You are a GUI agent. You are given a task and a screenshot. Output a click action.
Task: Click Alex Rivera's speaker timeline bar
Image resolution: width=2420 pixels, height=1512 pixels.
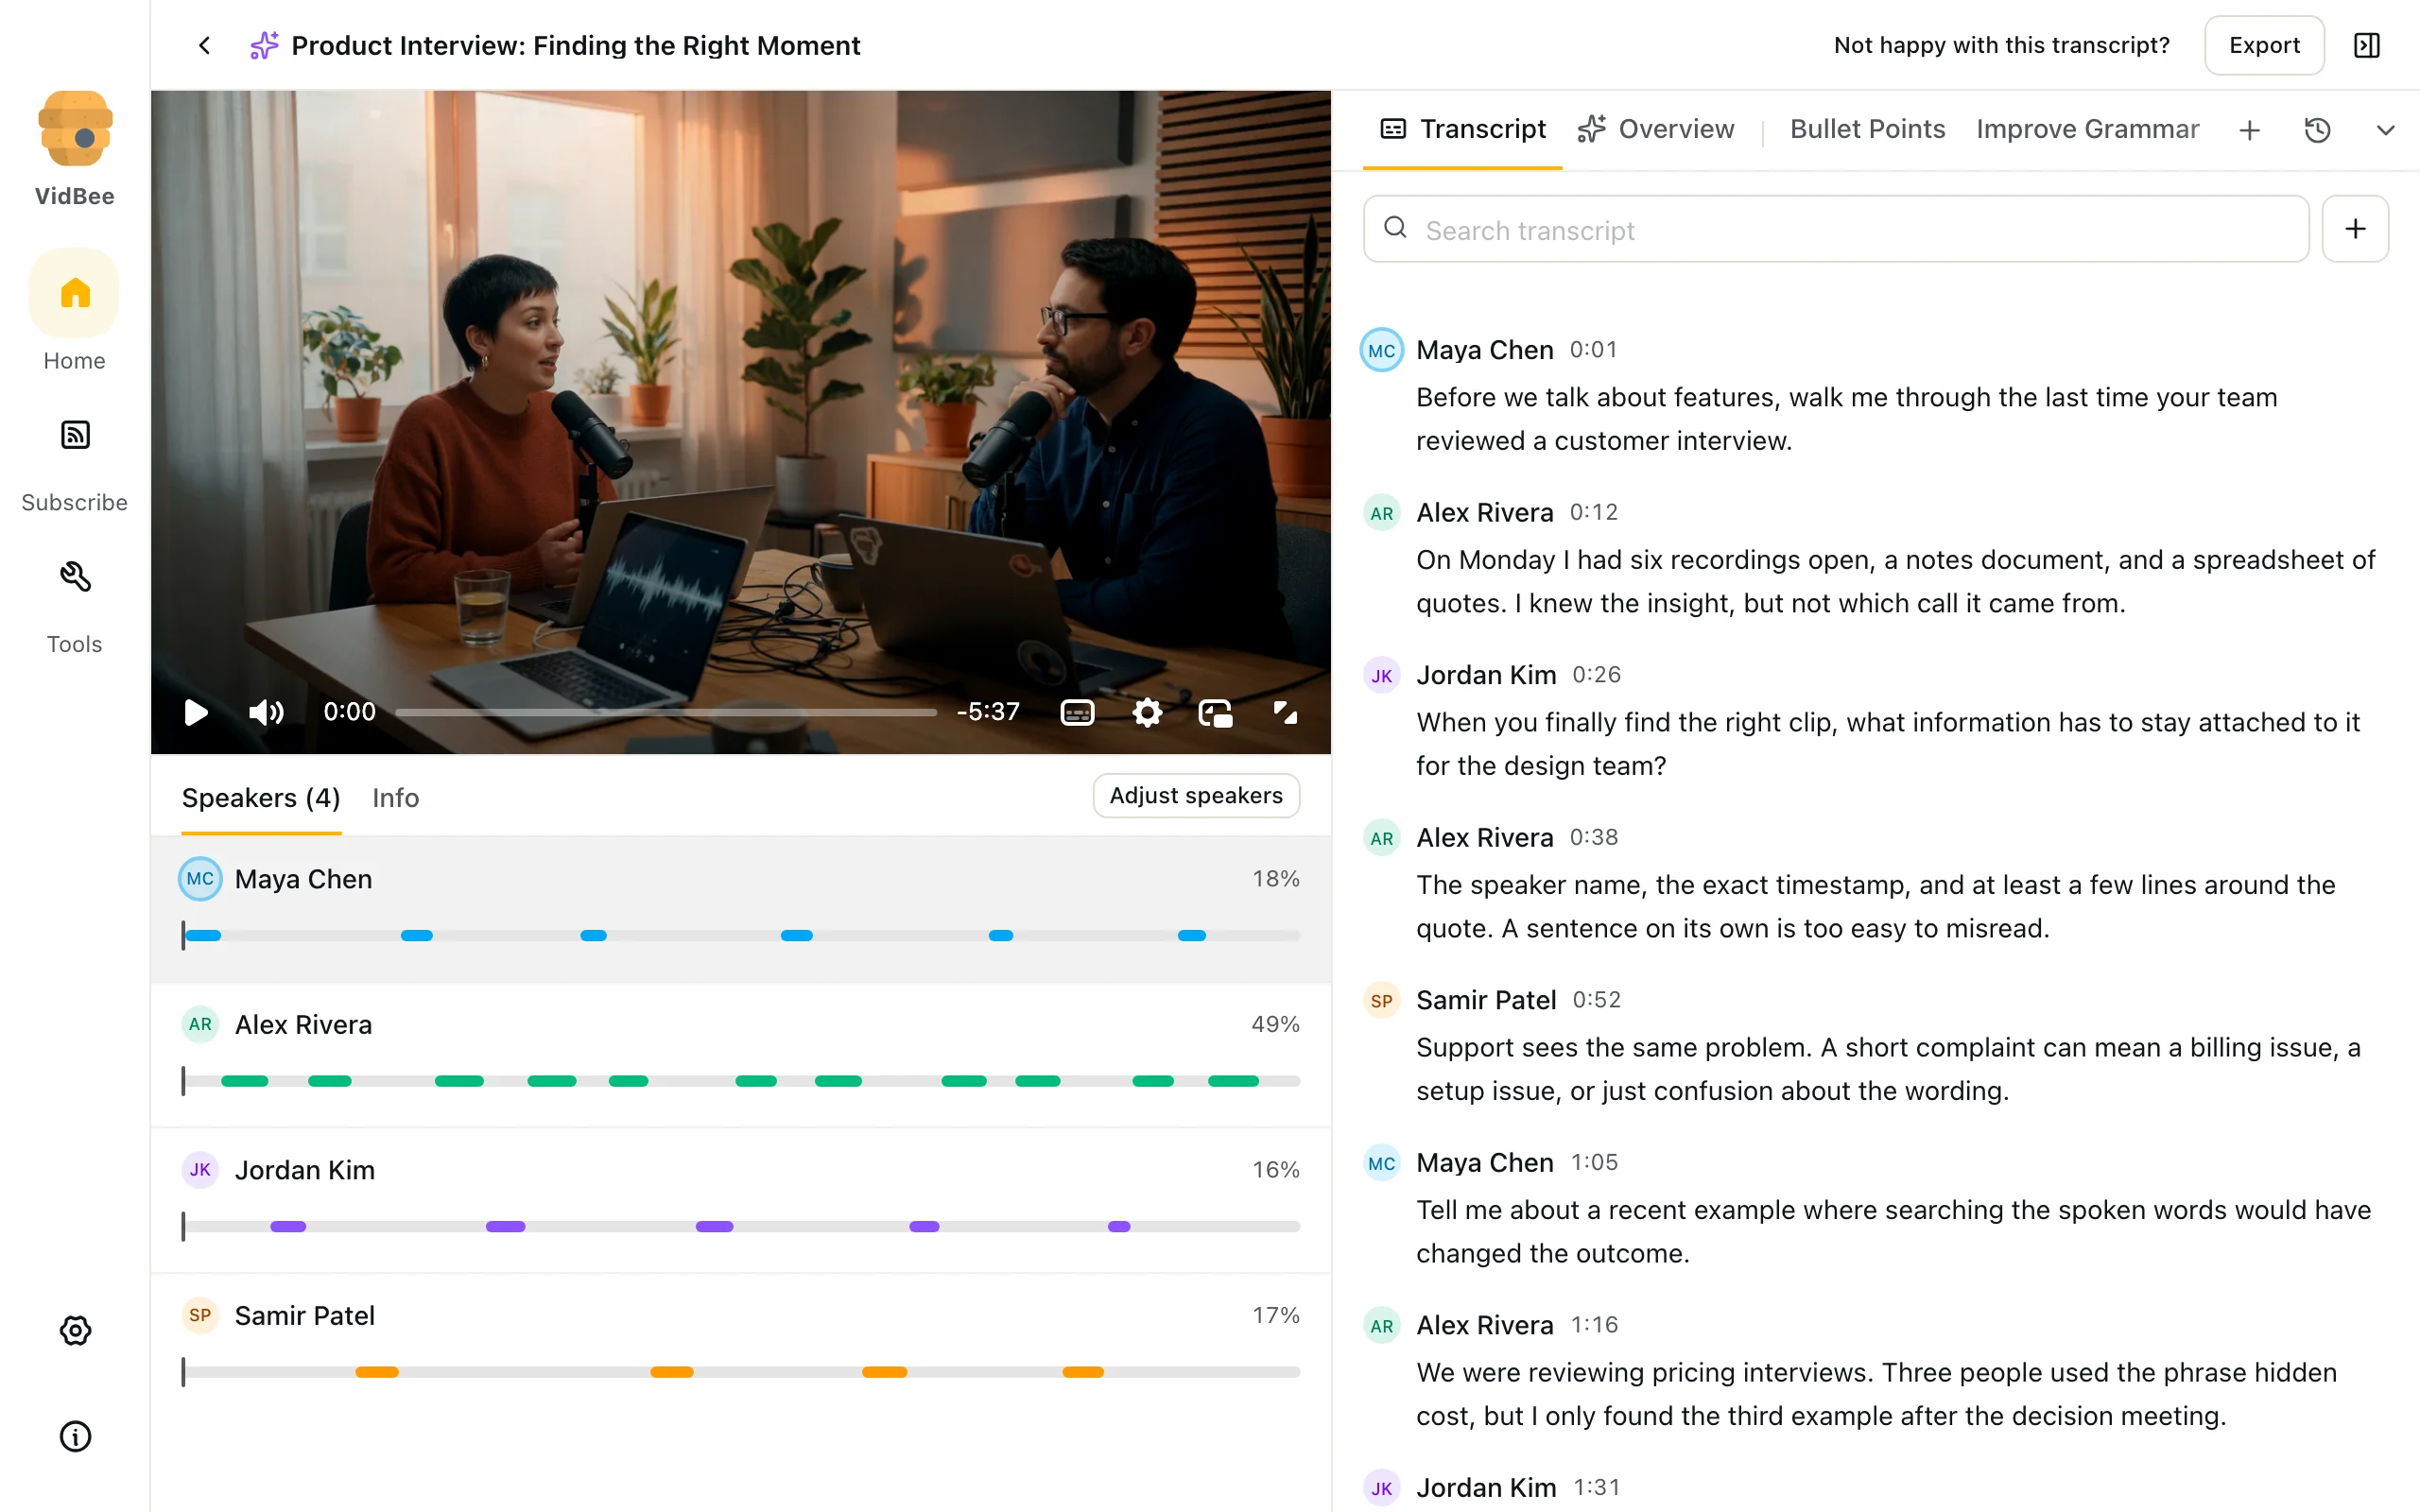point(741,1081)
